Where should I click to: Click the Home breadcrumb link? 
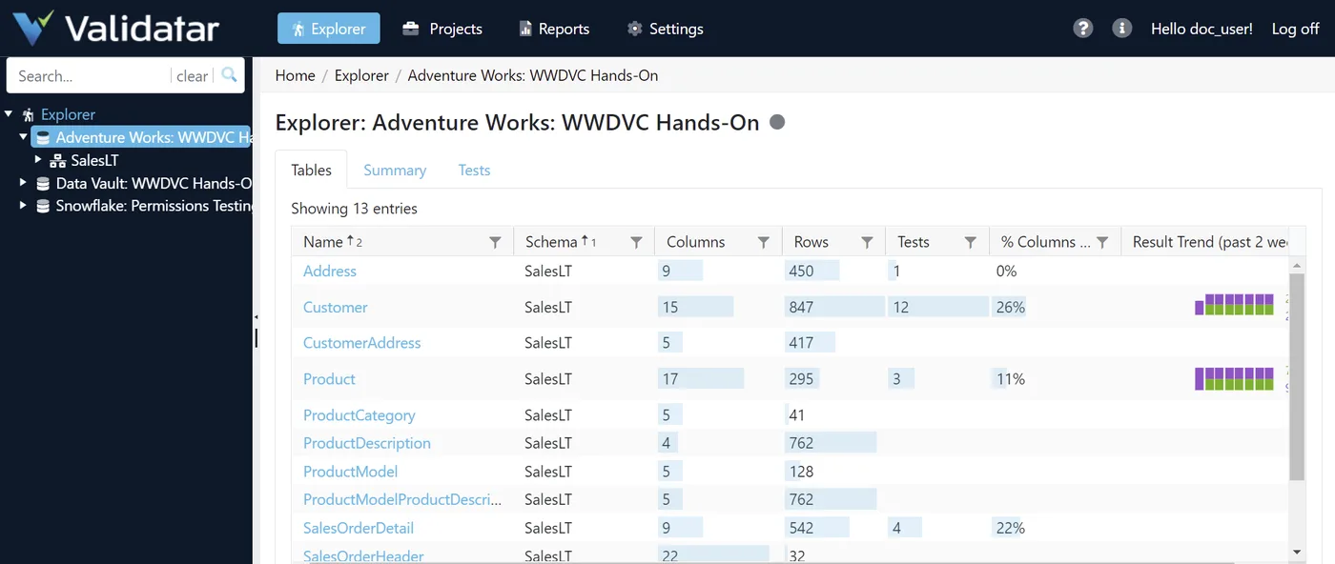pos(296,75)
